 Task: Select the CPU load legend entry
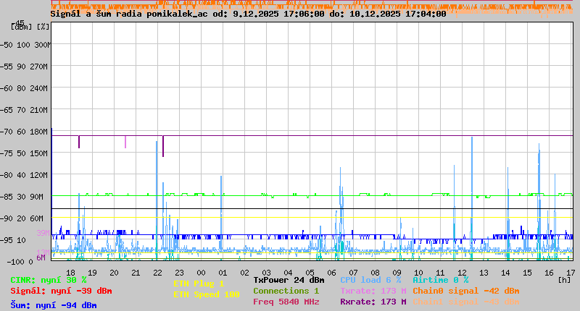click(370, 280)
